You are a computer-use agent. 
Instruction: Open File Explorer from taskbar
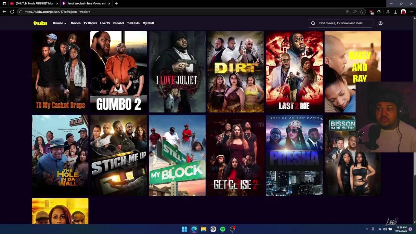[x=203, y=229]
